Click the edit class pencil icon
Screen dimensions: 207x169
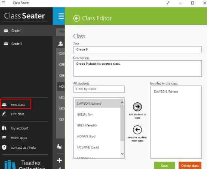click(x=4, y=114)
